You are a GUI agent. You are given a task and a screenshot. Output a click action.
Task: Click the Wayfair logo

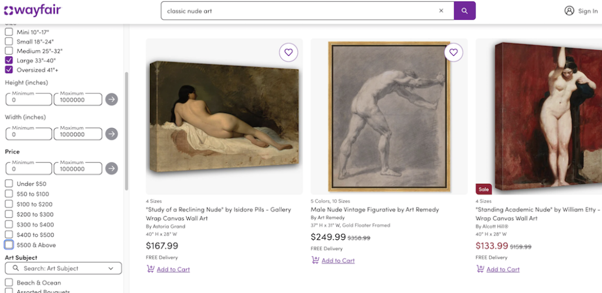pos(32,11)
